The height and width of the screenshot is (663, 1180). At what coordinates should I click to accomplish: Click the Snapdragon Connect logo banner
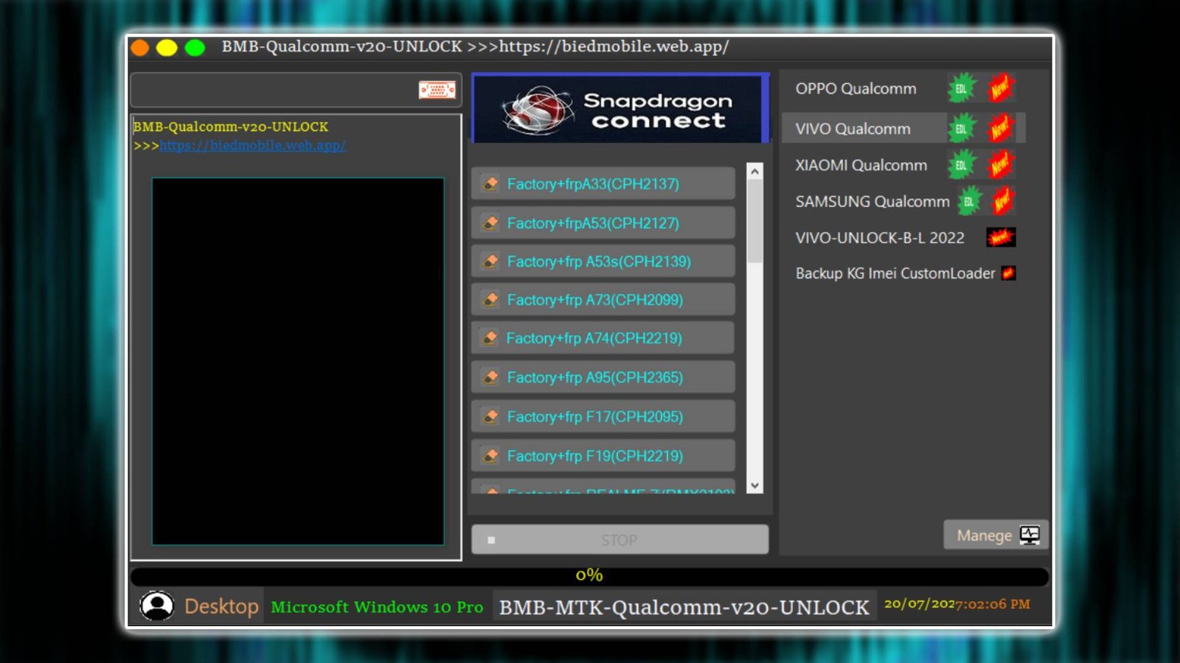[619, 108]
